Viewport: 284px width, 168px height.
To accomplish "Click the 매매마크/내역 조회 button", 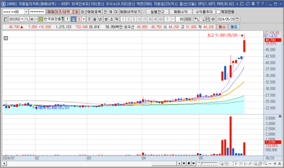I will click(x=63, y=12).
